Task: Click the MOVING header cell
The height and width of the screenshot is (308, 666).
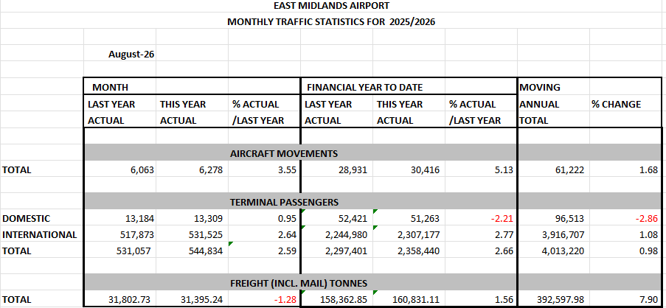Action: pyautogui.click(x=540, y=88)
